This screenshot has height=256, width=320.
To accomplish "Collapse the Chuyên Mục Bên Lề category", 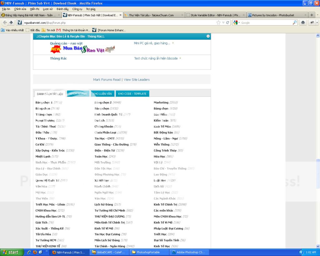I will pos(208,36).
